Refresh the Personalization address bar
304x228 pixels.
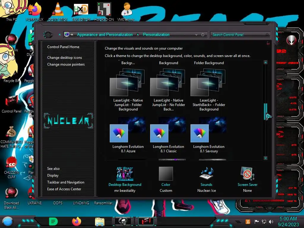click(x=203, y=35)
